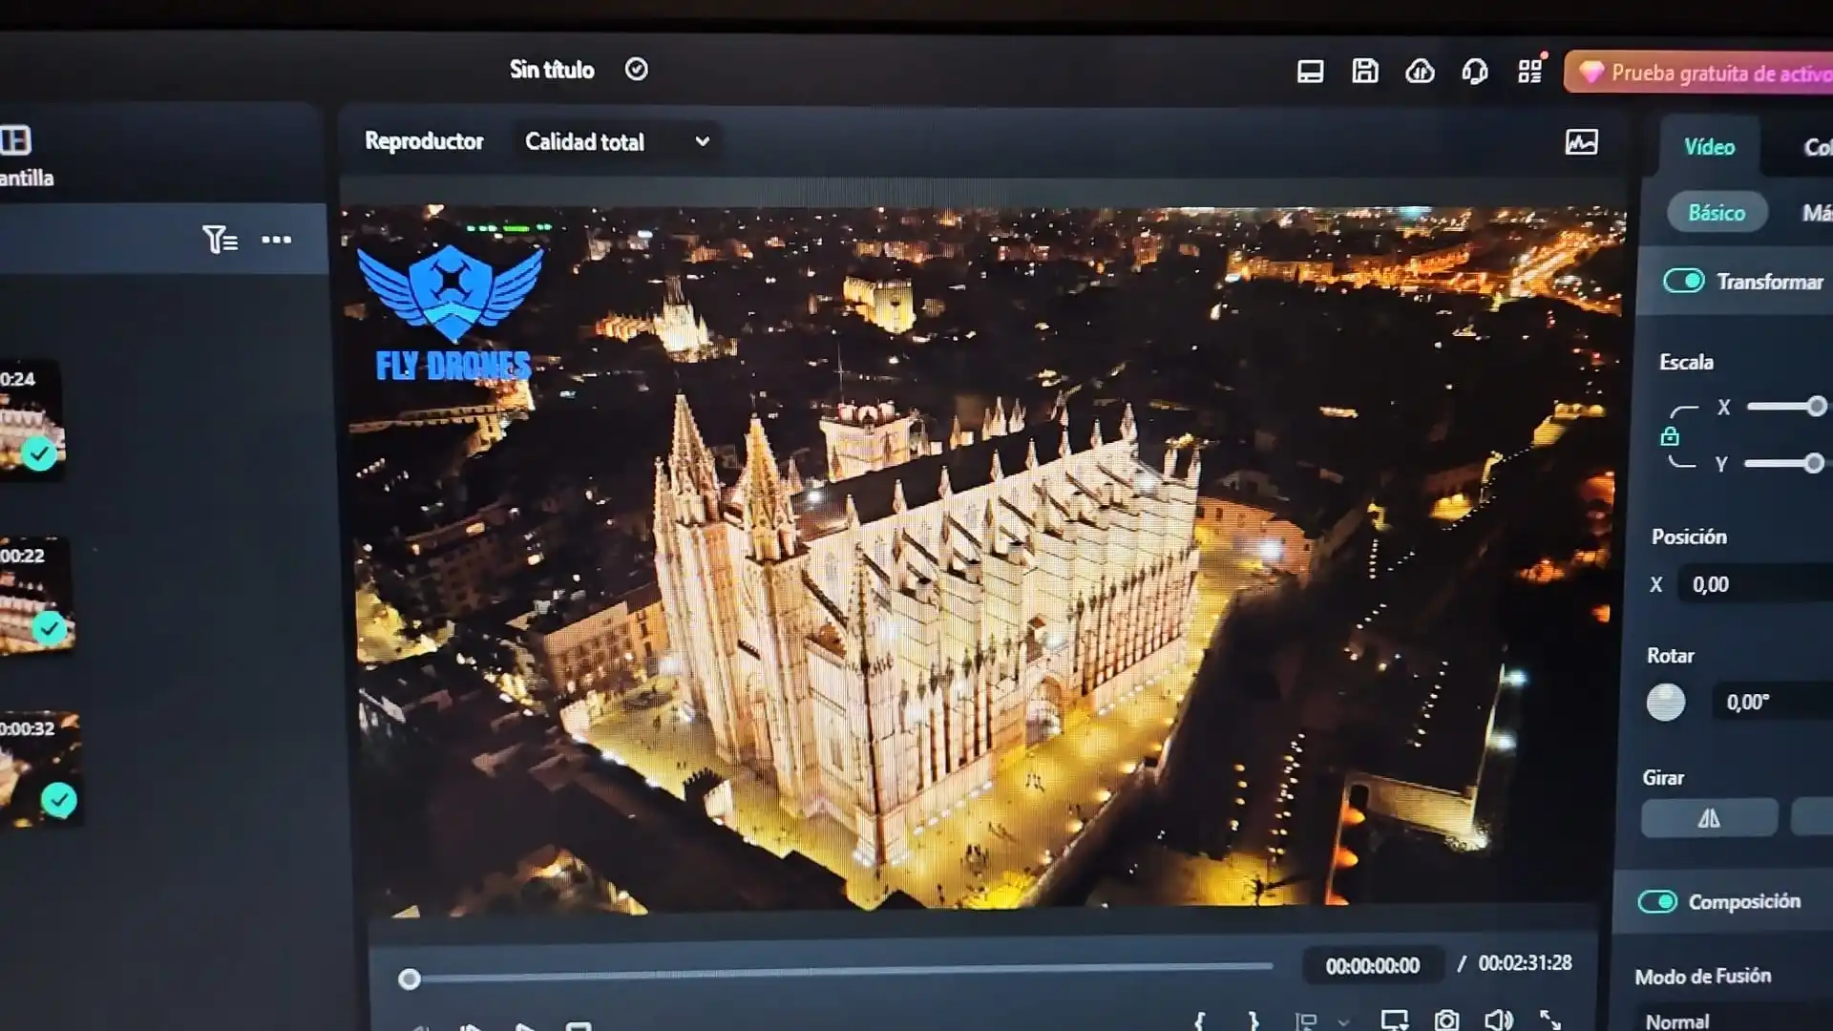Save the project with disk icon
Image resolution: width=1833 pixels, height=1031 pixels.
[x=1364, y=71]
